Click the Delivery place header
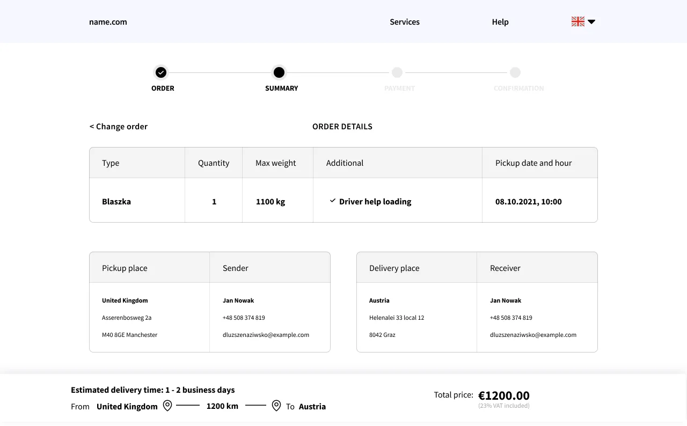Image resolution: width=687 pixels, height=426 pixels. click(x=394, y=268)
